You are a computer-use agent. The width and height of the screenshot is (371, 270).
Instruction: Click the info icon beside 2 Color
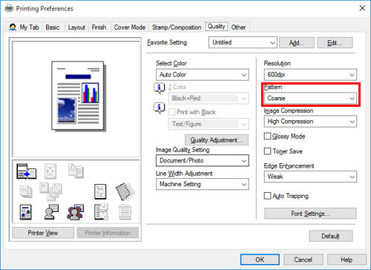[x=160, y=88]
